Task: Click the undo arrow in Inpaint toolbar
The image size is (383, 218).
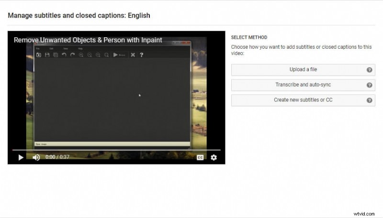Action: 64,55
